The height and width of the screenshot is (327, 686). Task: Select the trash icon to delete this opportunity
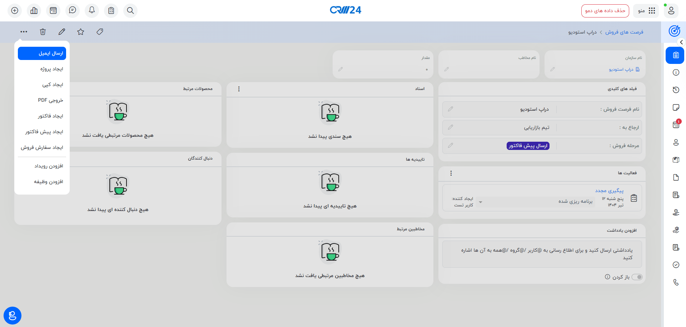(43, 32)
